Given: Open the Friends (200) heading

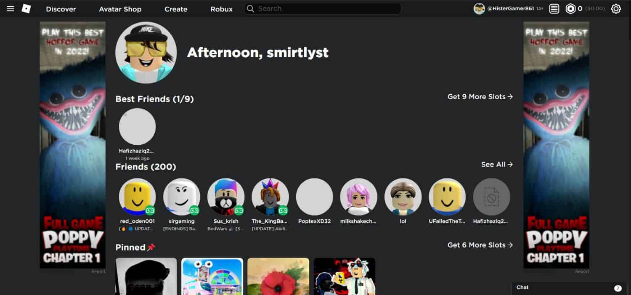Looking at the screenshot, I should pyautogui.click(x=146, y=167).
